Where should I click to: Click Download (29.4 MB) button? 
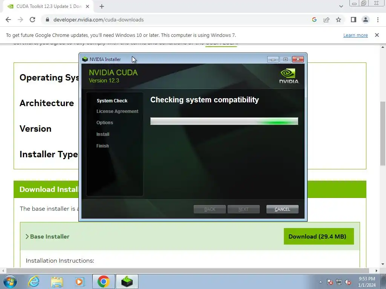pyautogui.click(x=319, y=236)
